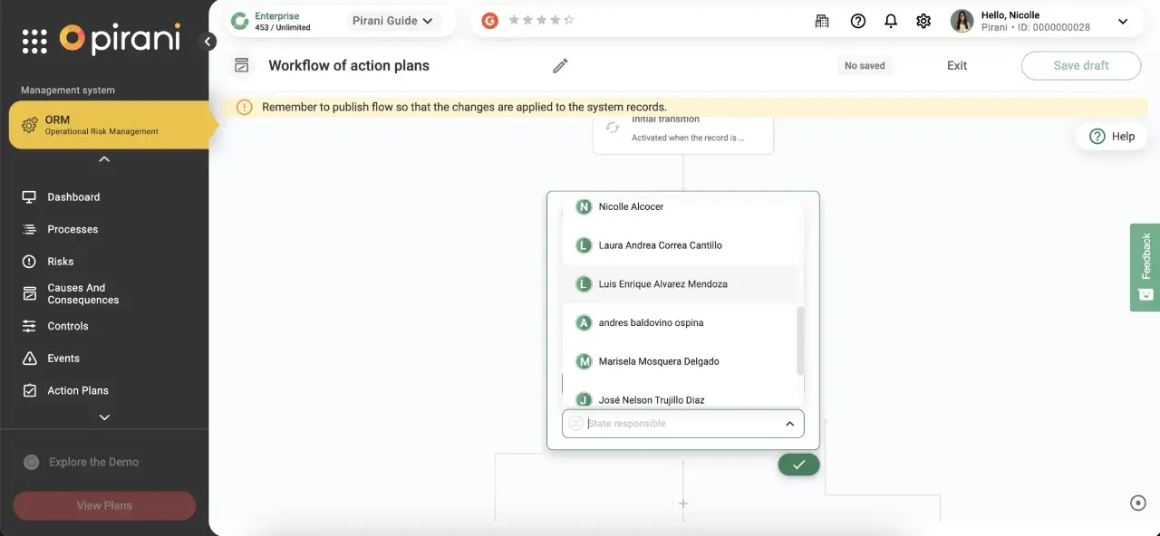Open settings gear icon in top bar
Image resolution: width=1160 pixels, height=536 pixels.
(923, 21)
